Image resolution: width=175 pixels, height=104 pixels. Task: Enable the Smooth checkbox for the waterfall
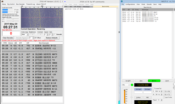[x=55, y=34]
